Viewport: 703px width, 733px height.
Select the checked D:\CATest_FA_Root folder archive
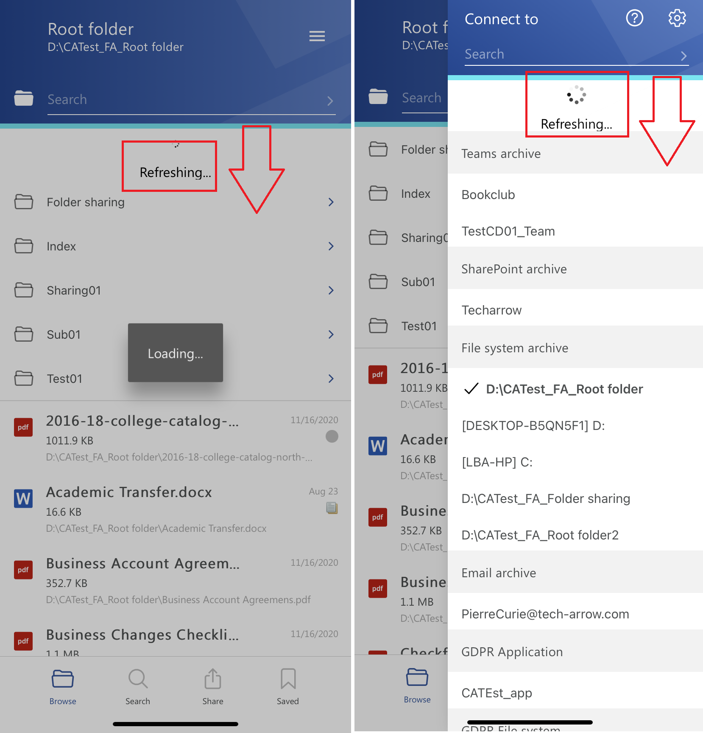coord(564,389)
